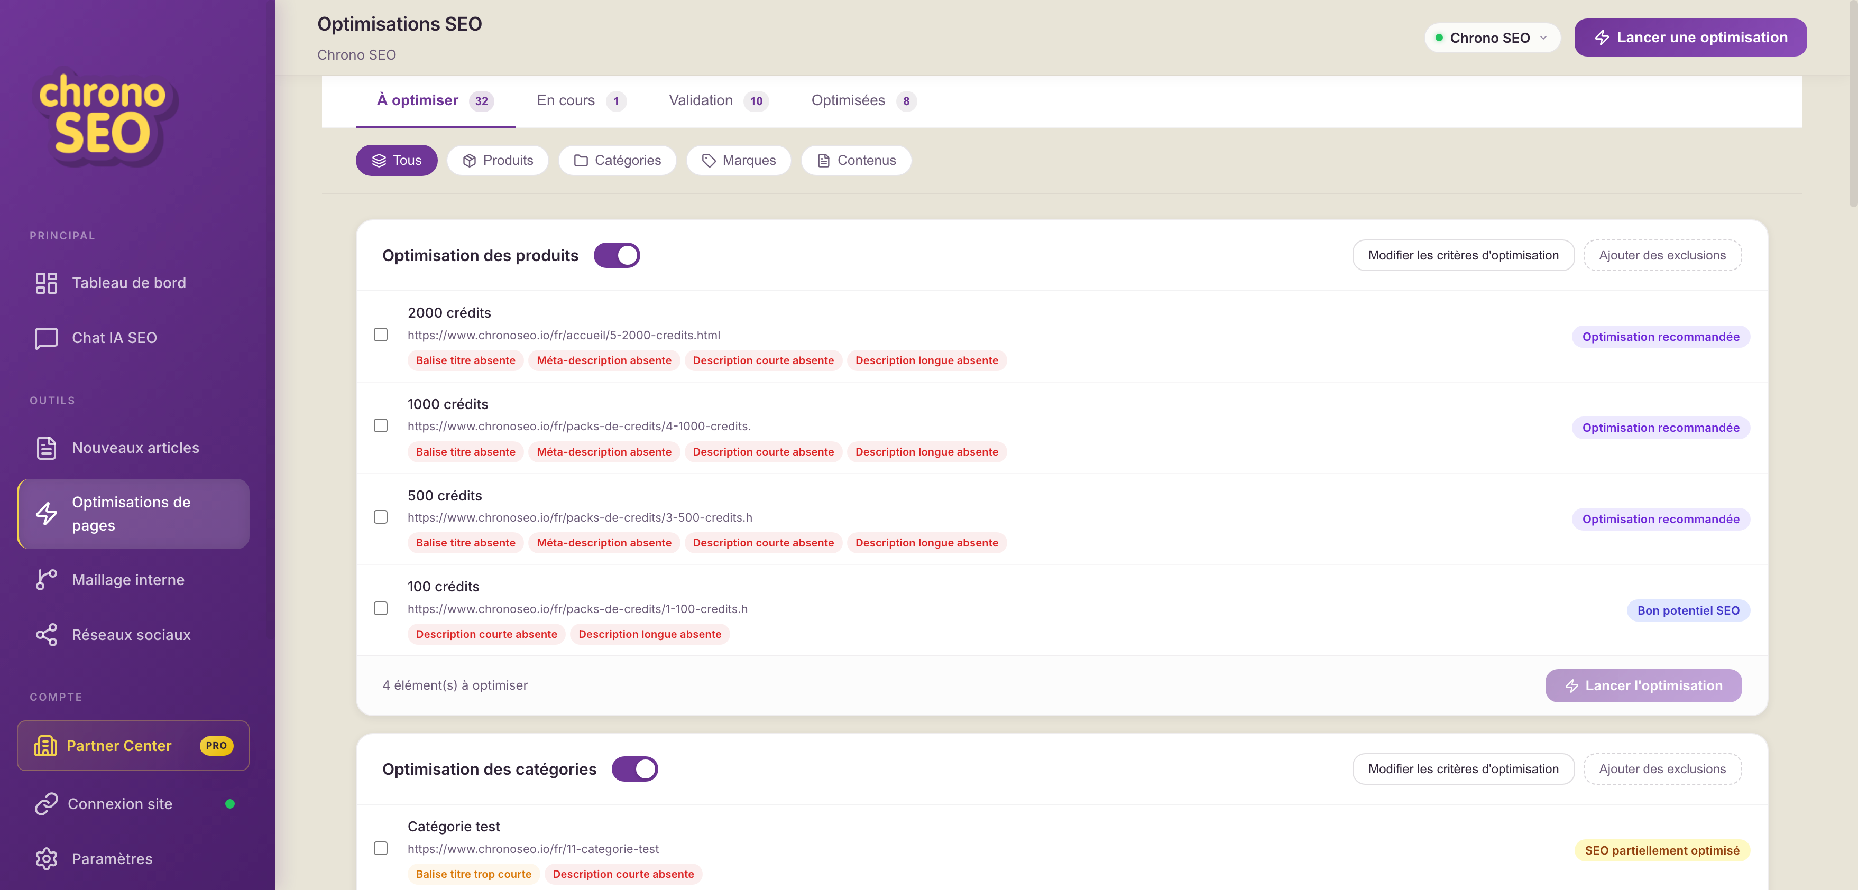The width and height of the screenshot is (1858, 890).
Task: Click Bon potentiel SEO badge
Action: [1688, 611]
